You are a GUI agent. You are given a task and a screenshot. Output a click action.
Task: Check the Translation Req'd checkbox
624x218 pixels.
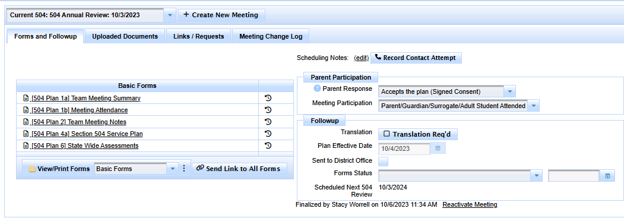pos(387,134)
